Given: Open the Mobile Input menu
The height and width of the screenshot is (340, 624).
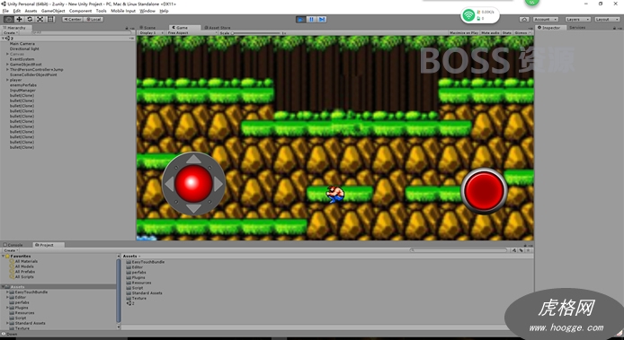Looking at the screenshot, I should pos(123,11).
